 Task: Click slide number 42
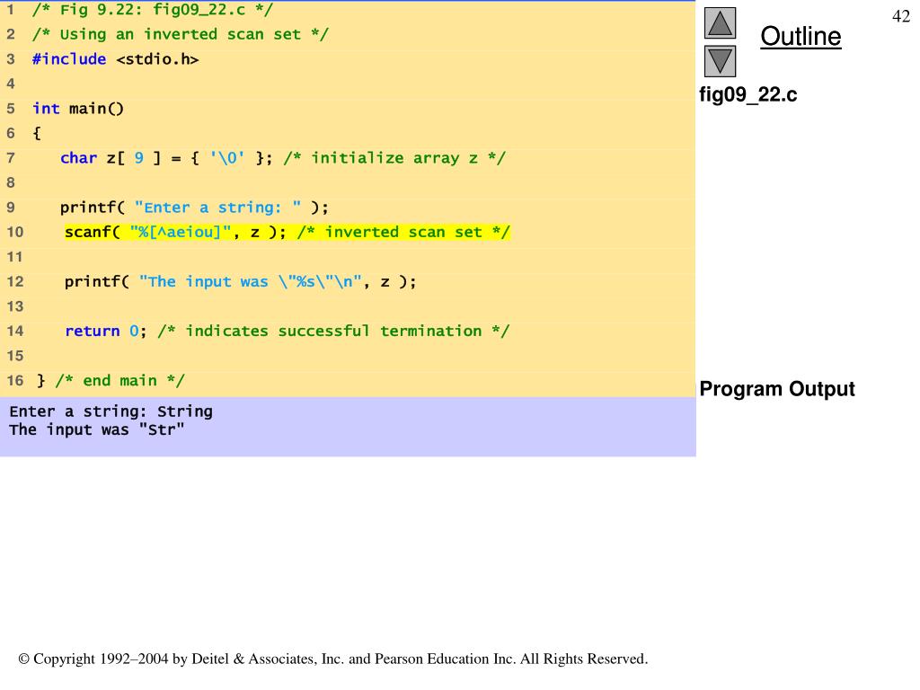[x=900, y=16]
